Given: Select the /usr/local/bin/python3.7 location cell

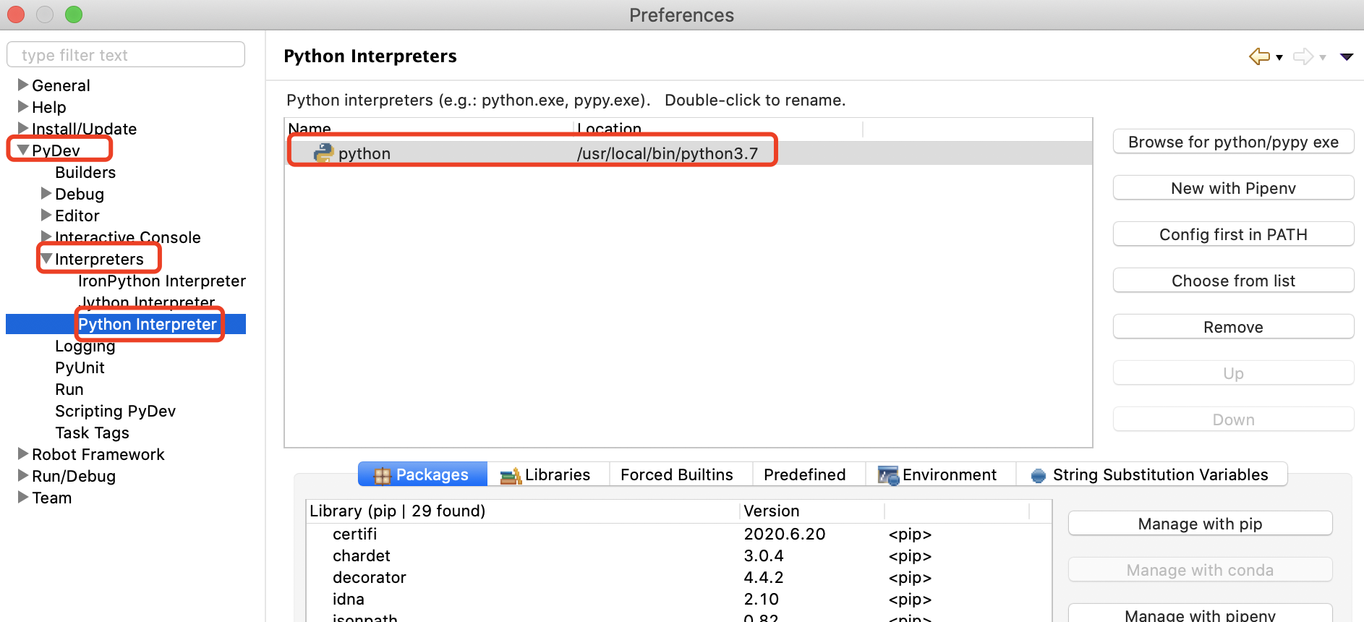Looking at the screenshot, I should pos(668,153).
